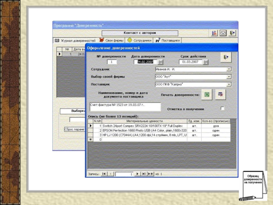Click Switch 24port Compex SRX2224 cell

pos(144,126)
